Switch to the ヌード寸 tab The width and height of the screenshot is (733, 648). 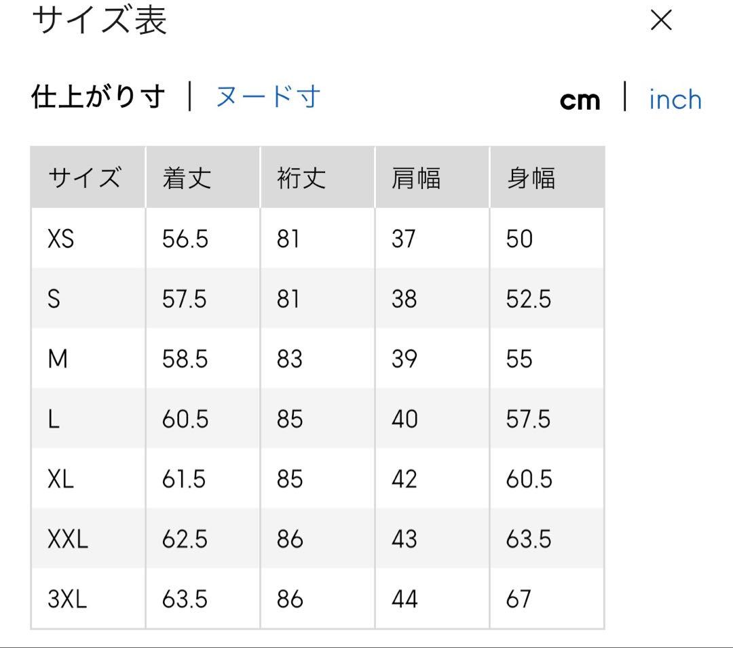coord(267,97)
